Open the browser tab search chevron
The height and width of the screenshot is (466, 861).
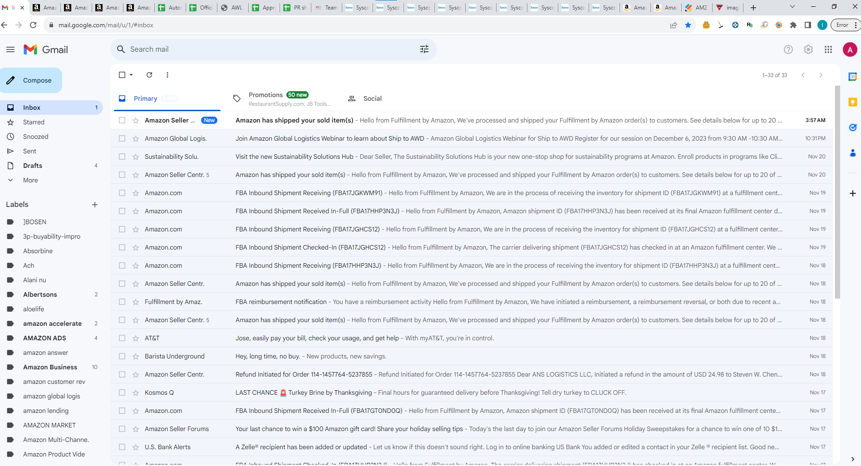792,7
